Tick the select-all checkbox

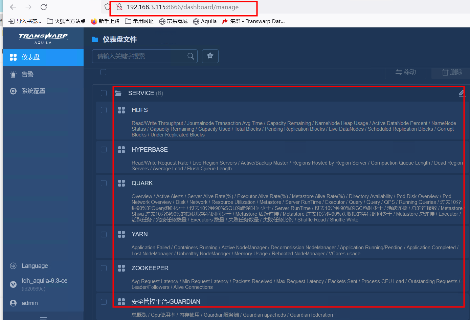(104, 72)
